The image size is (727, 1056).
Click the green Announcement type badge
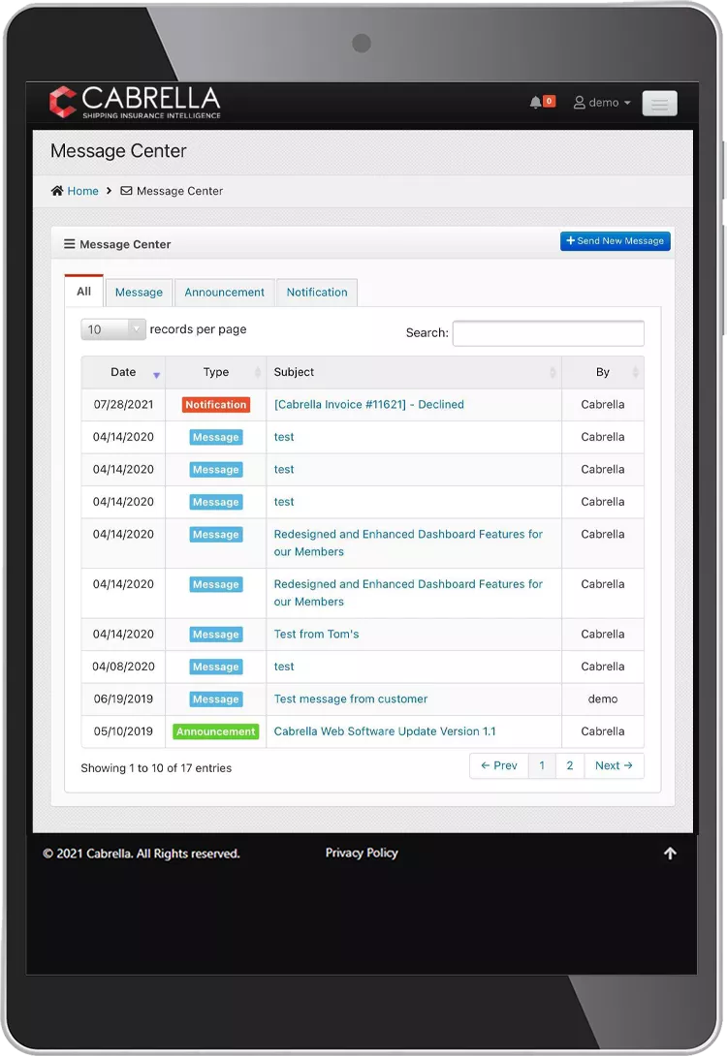click(x=215, y=731)
